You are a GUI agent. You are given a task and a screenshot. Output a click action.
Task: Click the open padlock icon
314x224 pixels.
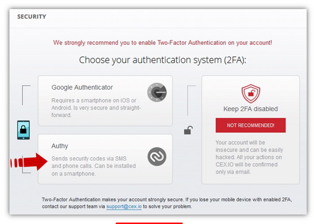pyautogui.click(x=188, y=130)
